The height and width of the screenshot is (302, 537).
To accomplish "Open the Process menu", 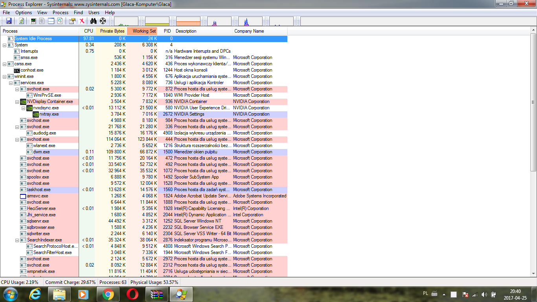I will pos(61,13).
